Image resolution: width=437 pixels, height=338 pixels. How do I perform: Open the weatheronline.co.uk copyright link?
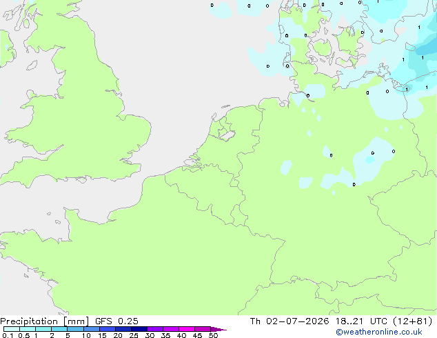pyautogui.click(x=379, y=332)
